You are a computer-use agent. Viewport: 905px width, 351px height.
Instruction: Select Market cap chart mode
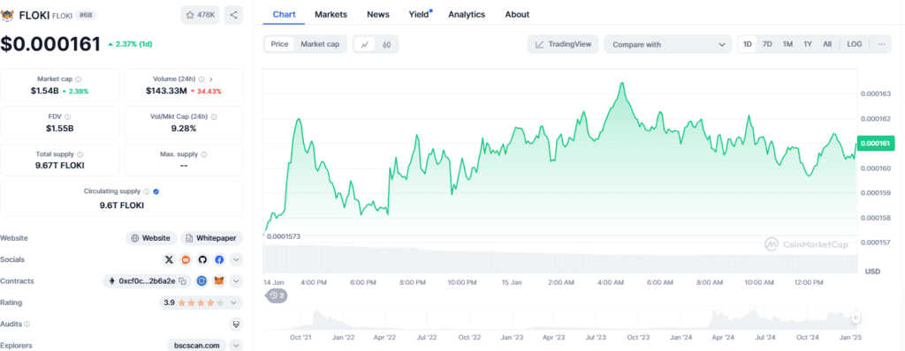tap(320, 44)
